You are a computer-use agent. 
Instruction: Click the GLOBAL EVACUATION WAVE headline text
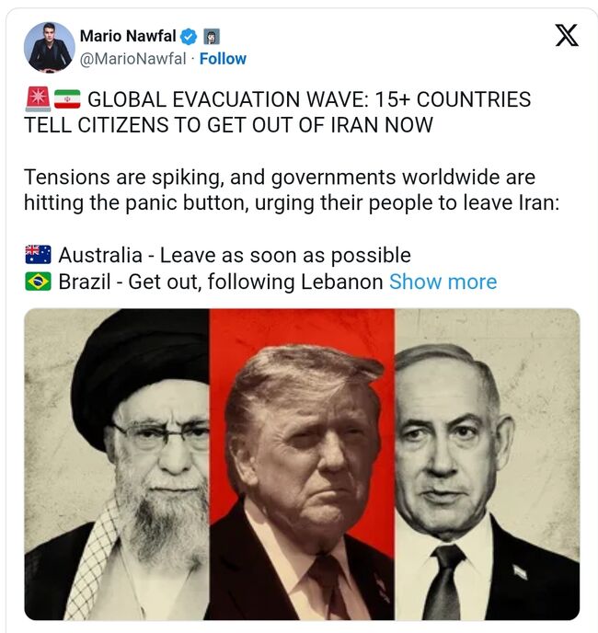click(x=309, y=99)
